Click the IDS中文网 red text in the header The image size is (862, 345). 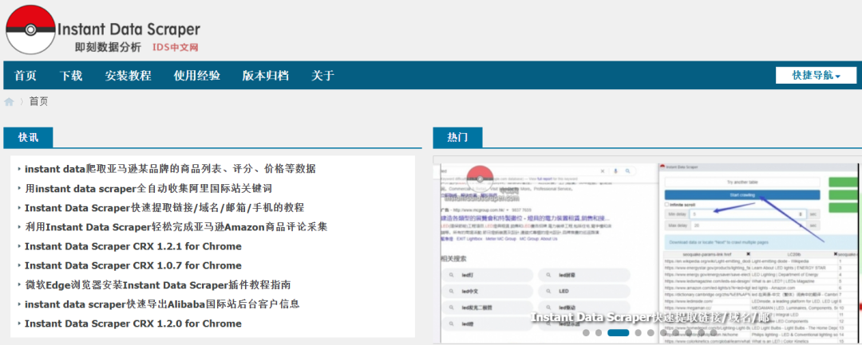(176, 48)
